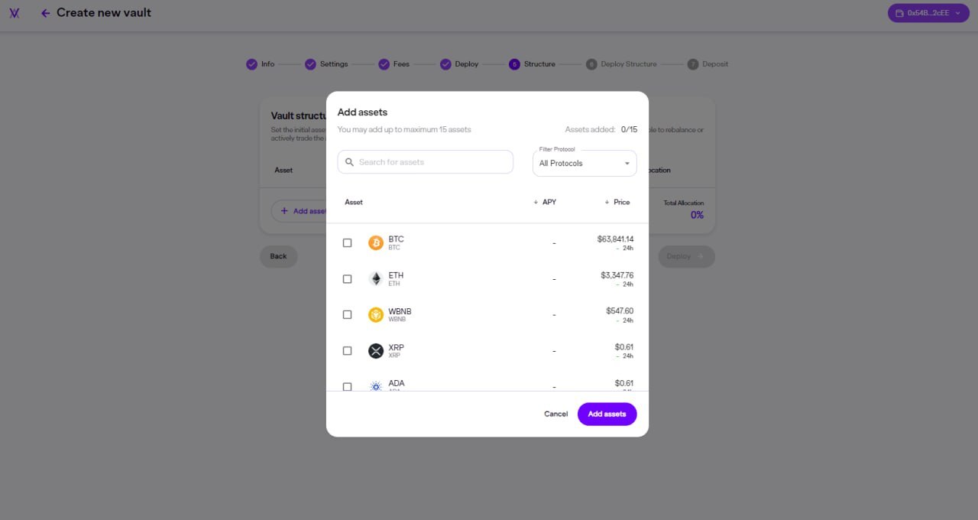The image size is (978, 520).
Task: Sort assets by Price column
Action: point(617,202)
